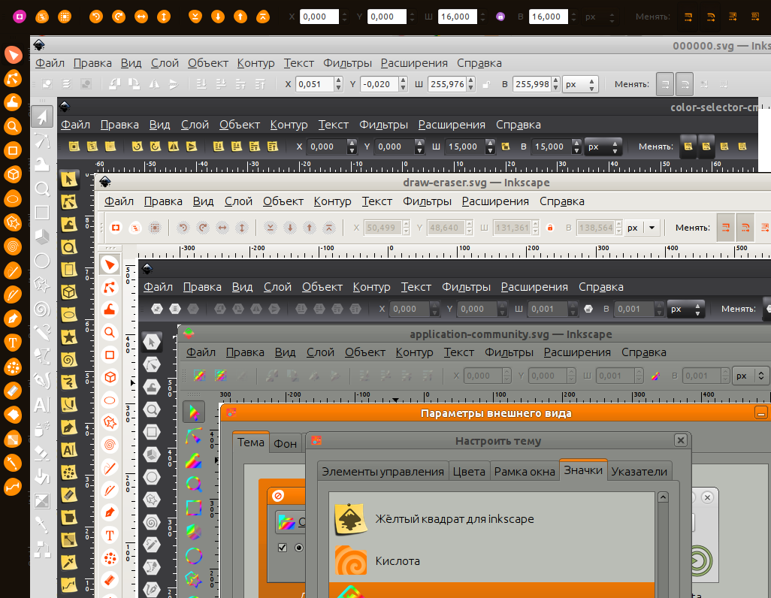The height and width of the screenshot is (598, 771).
Task: Select red Zoom tool in draw-eraser.svg toolbox
Action: [x=110, y=333]
